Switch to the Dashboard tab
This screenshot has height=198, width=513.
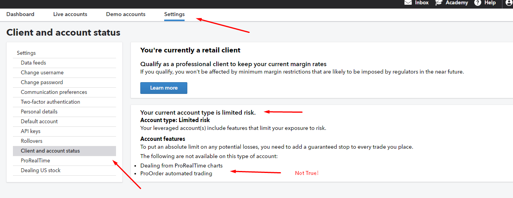click(x=20, y=14)
